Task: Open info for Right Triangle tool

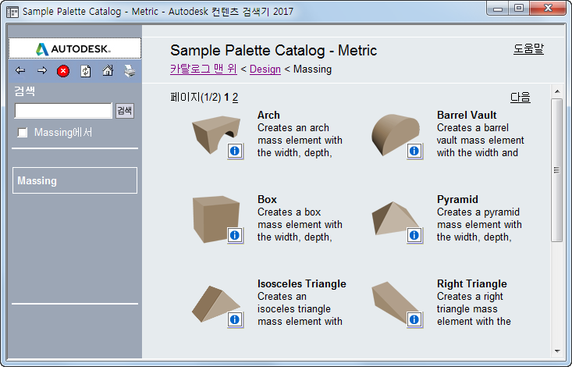Action: [414, 319]
